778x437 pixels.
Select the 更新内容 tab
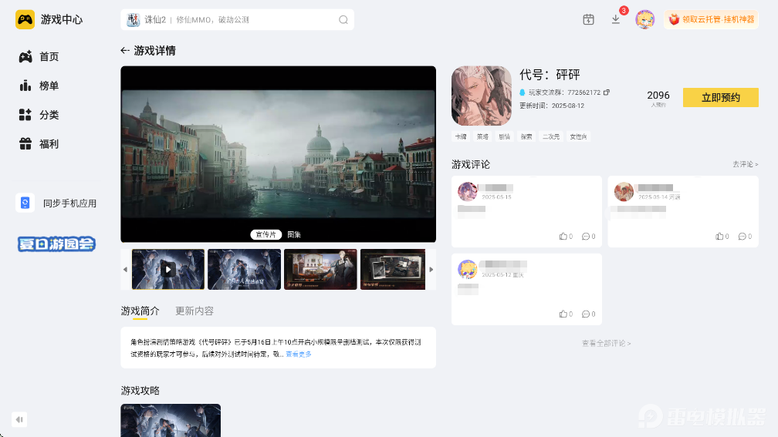coord(194,311)
